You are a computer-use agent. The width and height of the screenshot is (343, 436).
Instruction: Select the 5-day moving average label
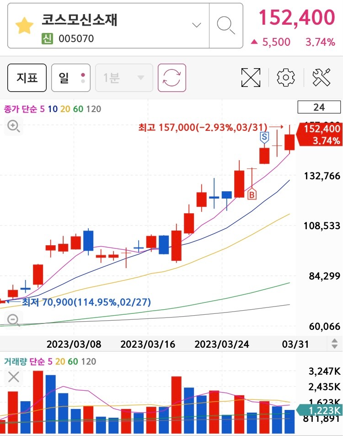(x=42, y=109)
